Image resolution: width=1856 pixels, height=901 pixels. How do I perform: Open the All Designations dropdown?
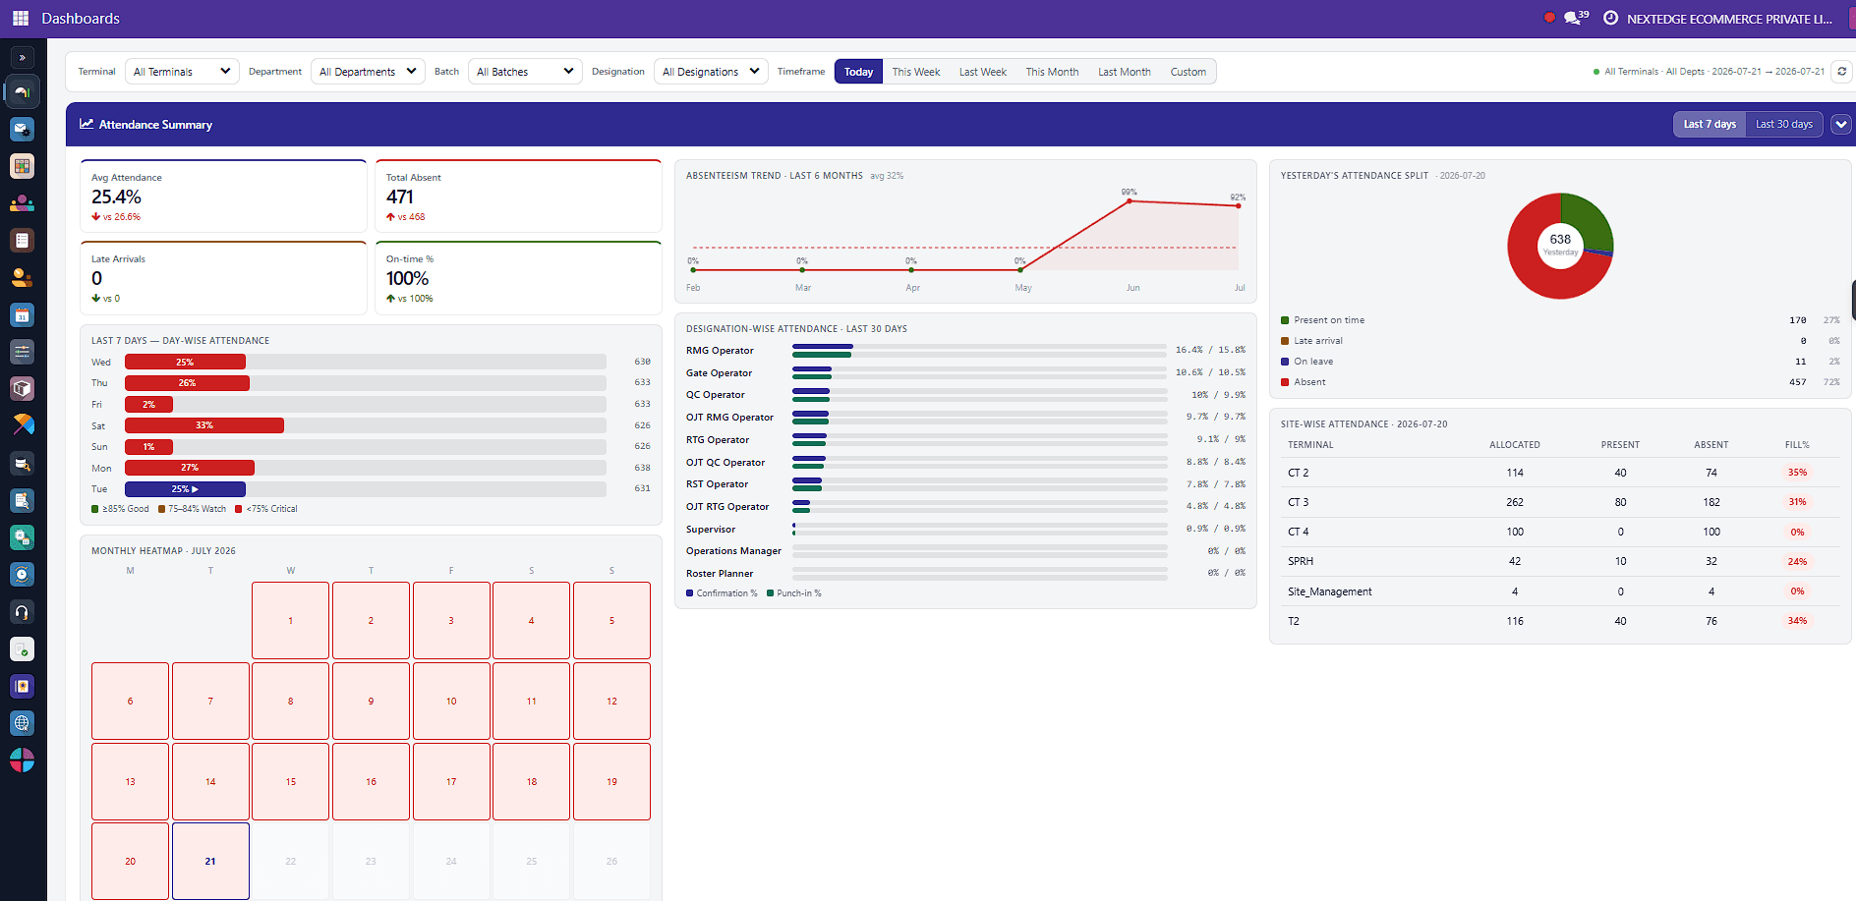pos(711,72)
